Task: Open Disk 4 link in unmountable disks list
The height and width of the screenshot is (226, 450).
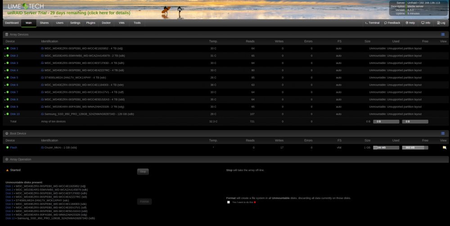Action: pyautogui.click(x=9, y=197)
